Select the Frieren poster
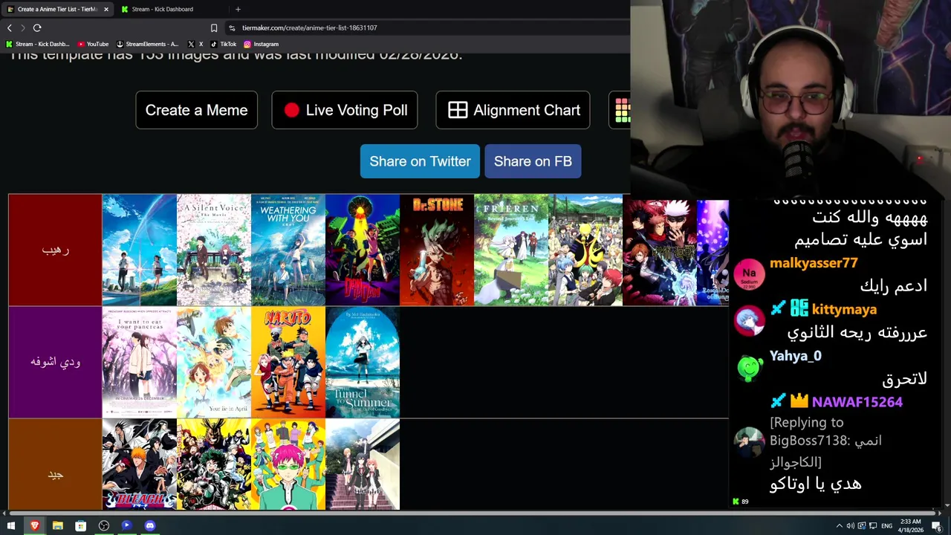 point(511,250)
